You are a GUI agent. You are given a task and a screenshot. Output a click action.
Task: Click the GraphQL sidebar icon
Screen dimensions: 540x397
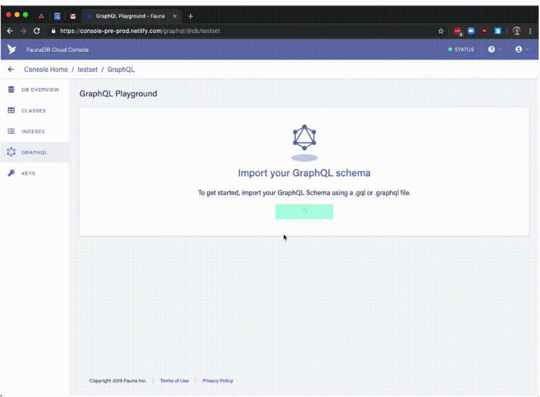[11, 152]
